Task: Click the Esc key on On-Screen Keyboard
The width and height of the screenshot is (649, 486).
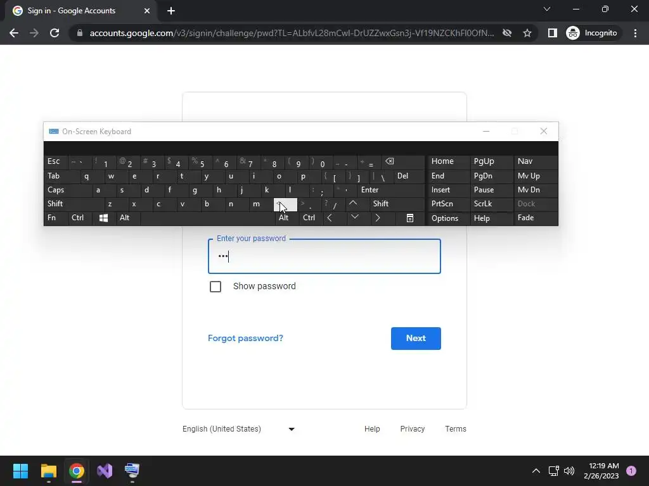Action: coord(56,161)
